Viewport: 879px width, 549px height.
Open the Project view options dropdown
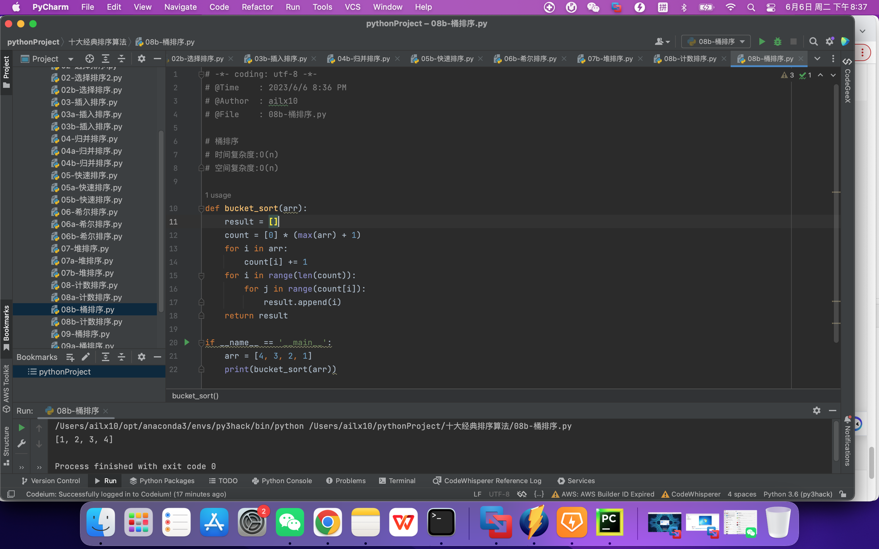click(x=71, y=59)
